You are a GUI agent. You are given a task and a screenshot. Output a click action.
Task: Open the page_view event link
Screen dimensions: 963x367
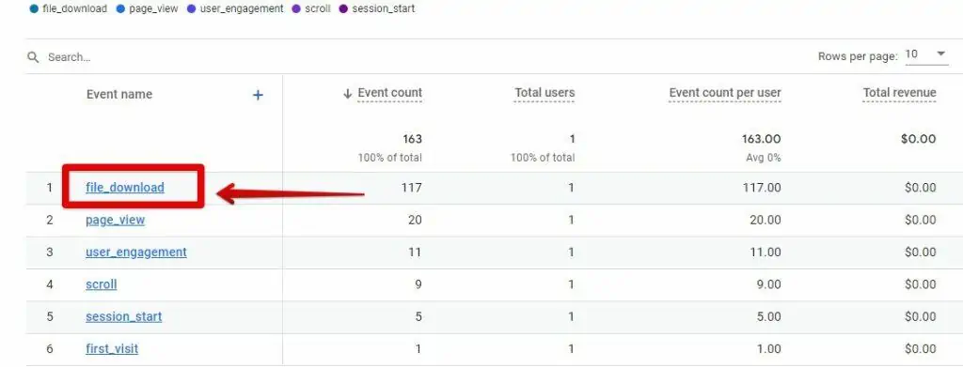click(x=115, y=220)
